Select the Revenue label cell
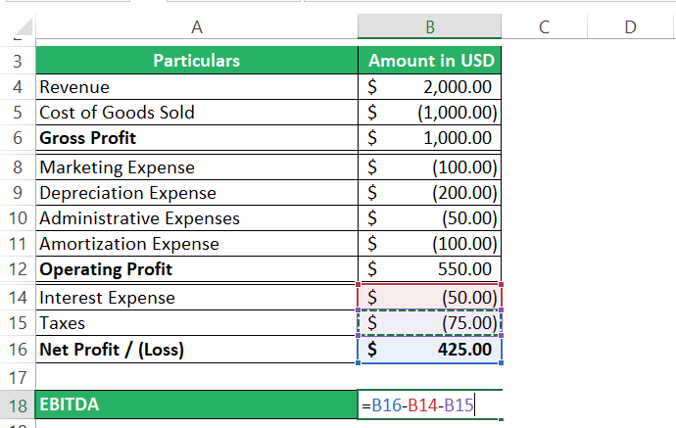 [x=196, y=87]
